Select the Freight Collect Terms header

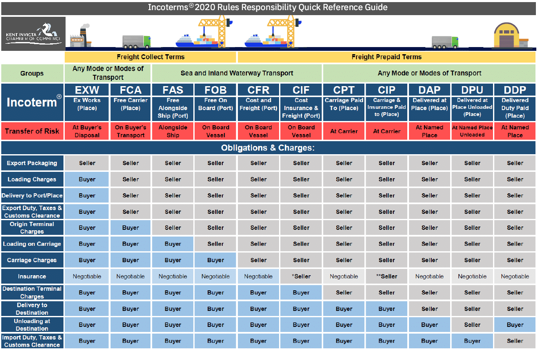150,57
